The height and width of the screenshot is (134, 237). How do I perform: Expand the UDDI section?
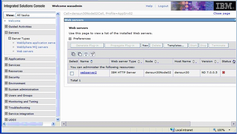click(x=6, y=119)
